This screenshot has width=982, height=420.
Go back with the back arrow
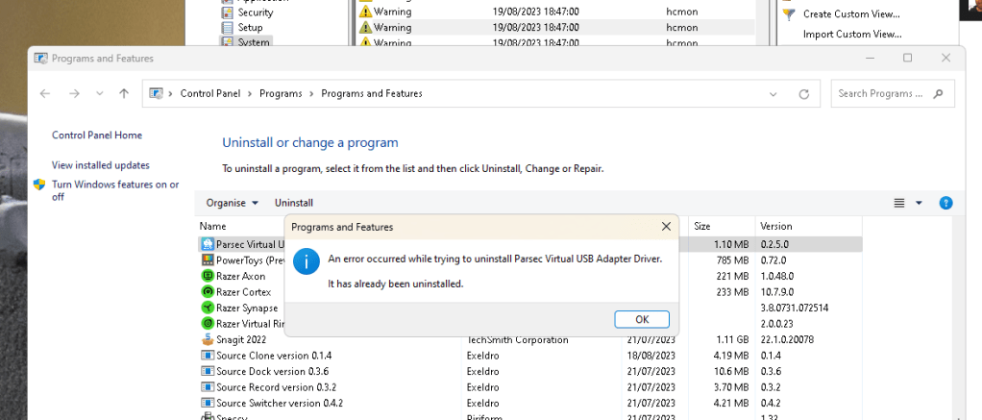coord(45,93)
